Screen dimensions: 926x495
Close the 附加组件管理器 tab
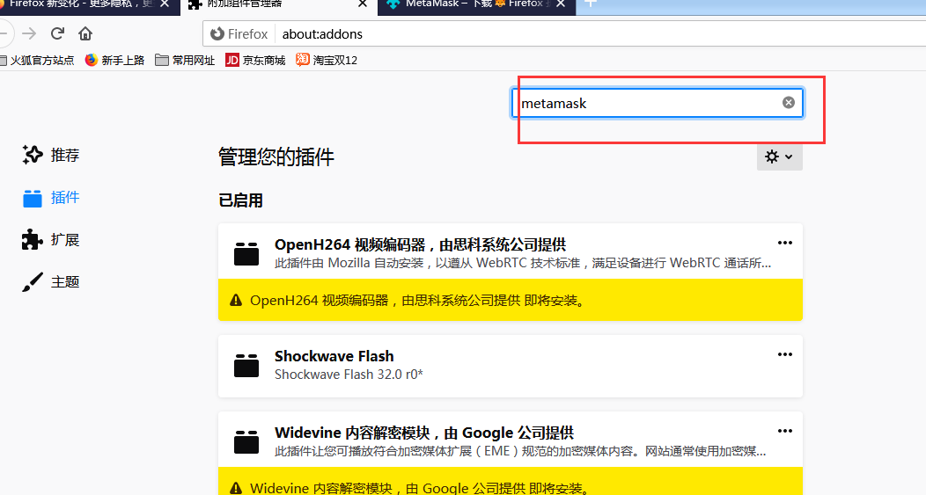tap(363, 4)
